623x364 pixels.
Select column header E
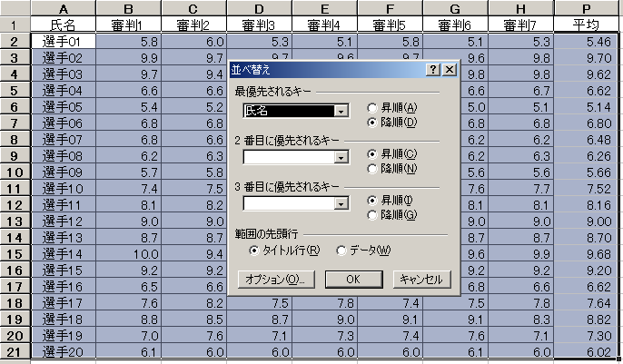tap(324, 8)
